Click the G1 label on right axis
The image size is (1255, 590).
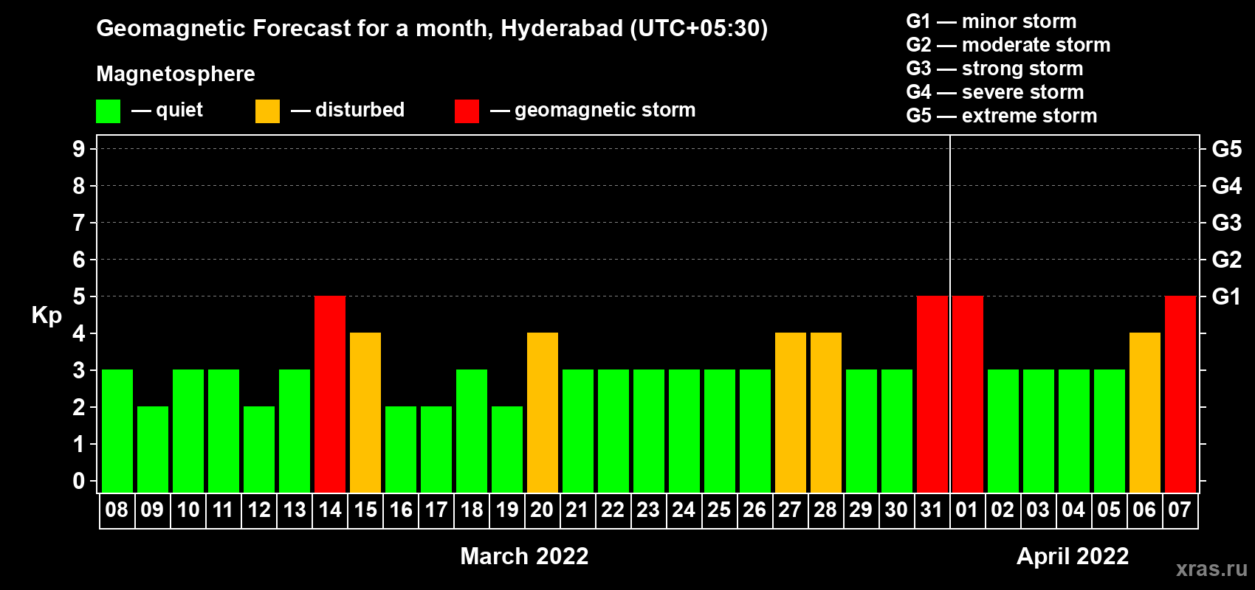1226,296
